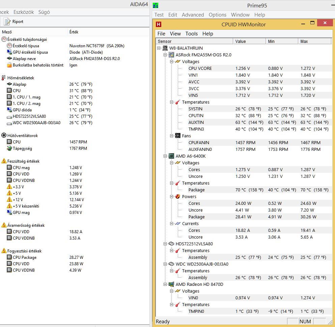Open the HWMonitor Help menu
The width and height of the screenshot is (335, 327).
[208, 34]
